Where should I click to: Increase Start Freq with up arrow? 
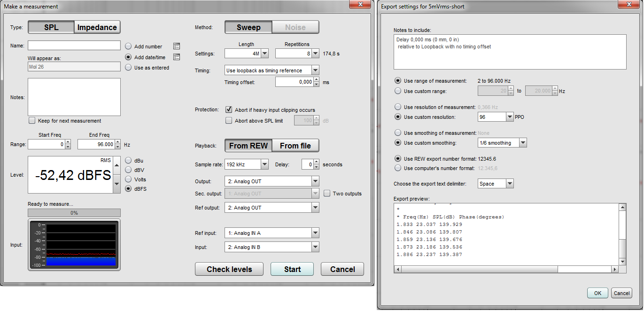(x=68, y=142)
